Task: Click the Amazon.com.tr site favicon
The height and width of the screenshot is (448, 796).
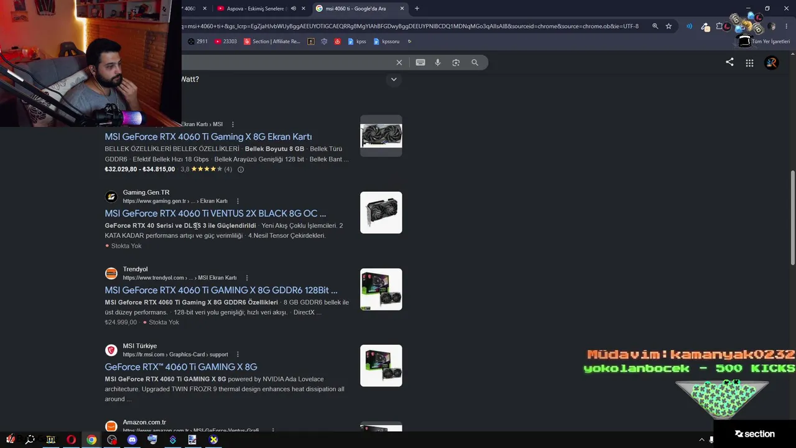Action: click(x=111, y=426)
